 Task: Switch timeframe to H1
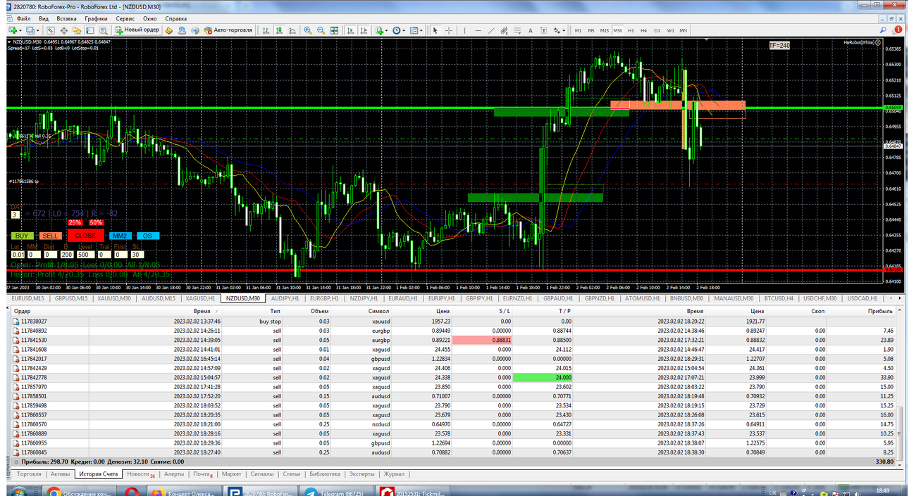[631, 30]
